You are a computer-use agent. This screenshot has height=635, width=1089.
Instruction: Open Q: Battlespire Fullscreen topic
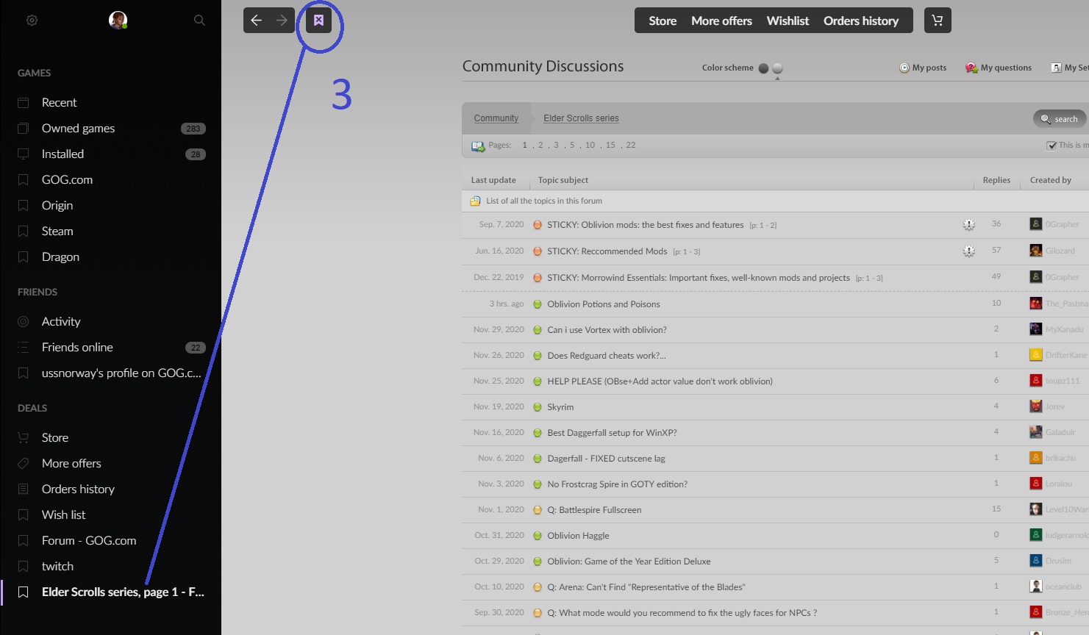[x=594, y=510]
